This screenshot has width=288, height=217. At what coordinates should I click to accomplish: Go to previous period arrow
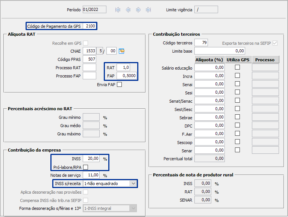click(128, 10)
